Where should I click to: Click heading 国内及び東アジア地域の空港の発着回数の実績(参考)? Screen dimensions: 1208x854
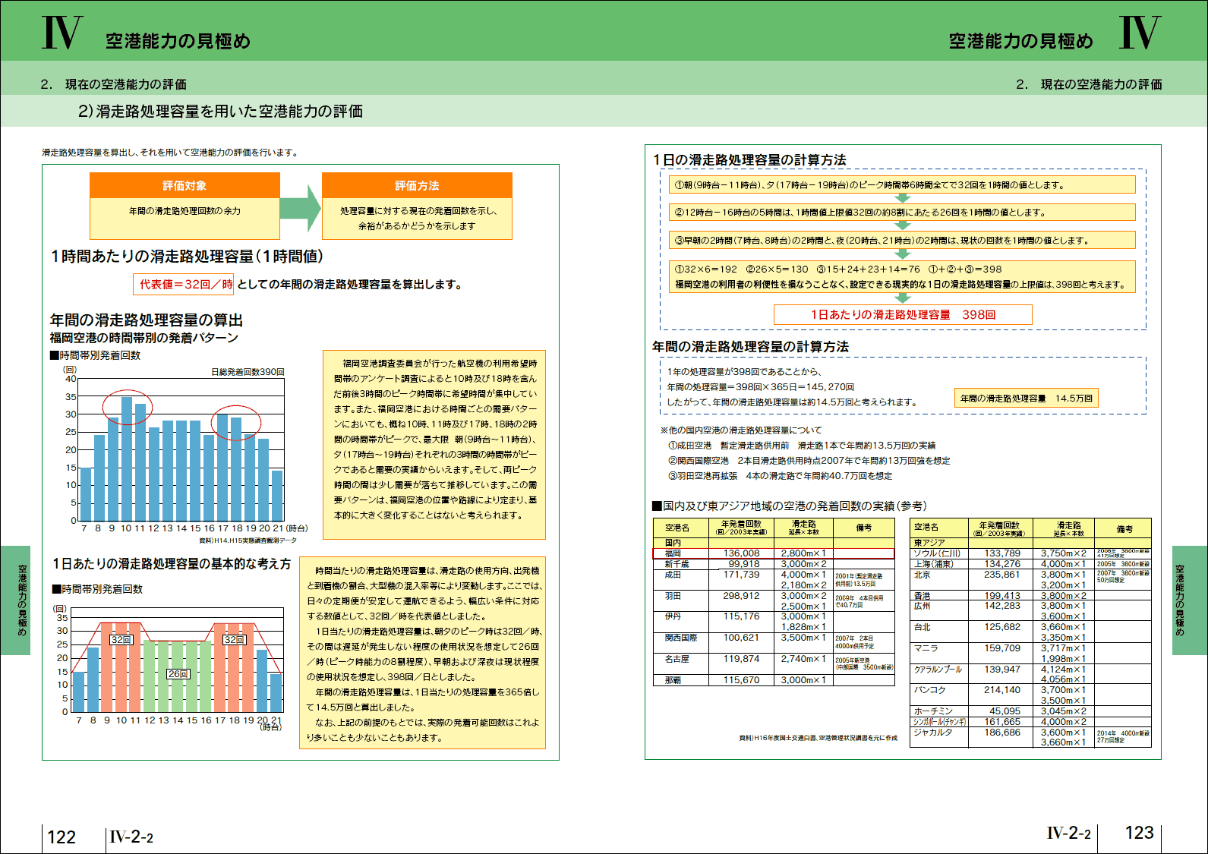pyautogui.click(x=790, y=506)
